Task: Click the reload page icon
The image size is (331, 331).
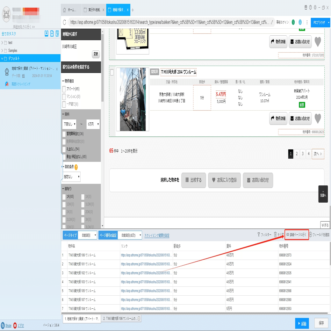Action: pos(65,22)
